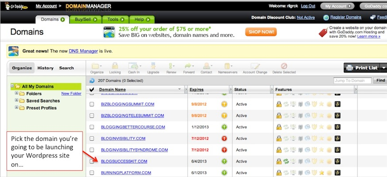This screenshot has height=177, width=387.
Task: Tick checkbox for BURNINGPLATFORM.COM
Action: click(x=92, y=173)
